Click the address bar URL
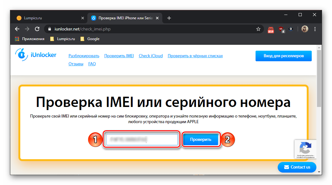 (82, 29)
